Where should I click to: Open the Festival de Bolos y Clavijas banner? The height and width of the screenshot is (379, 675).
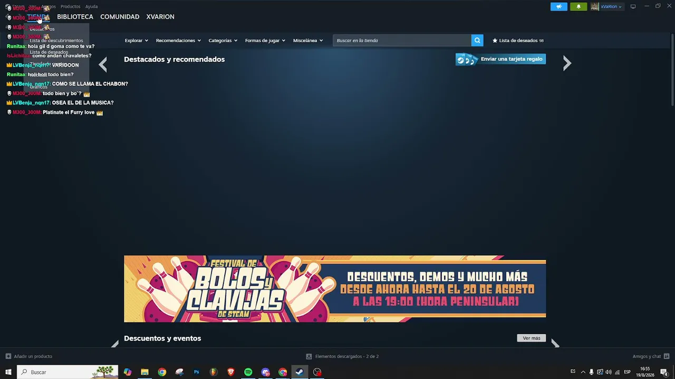point(335,289)
